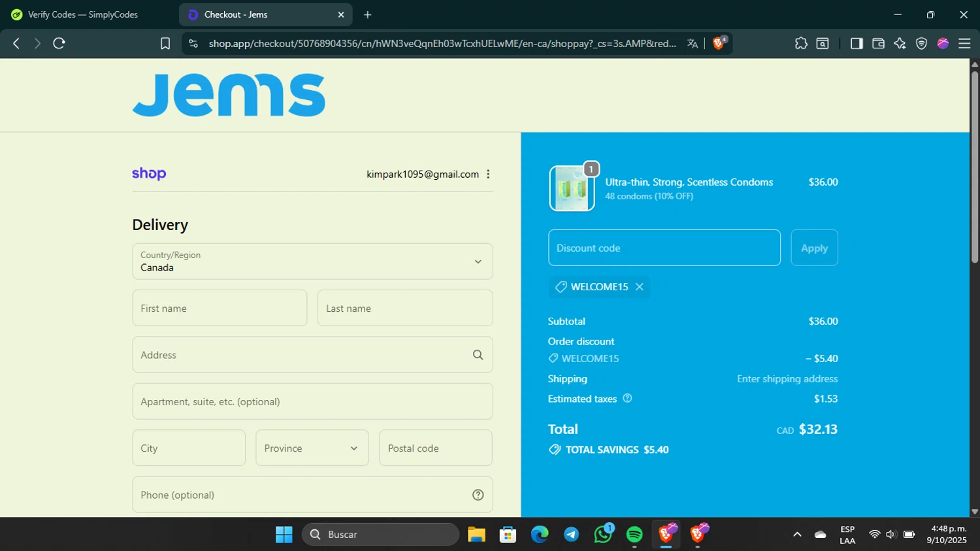Click into the Discount code field
The width and height of the screenshot is (980, 551).
click(x=664, y=248)
